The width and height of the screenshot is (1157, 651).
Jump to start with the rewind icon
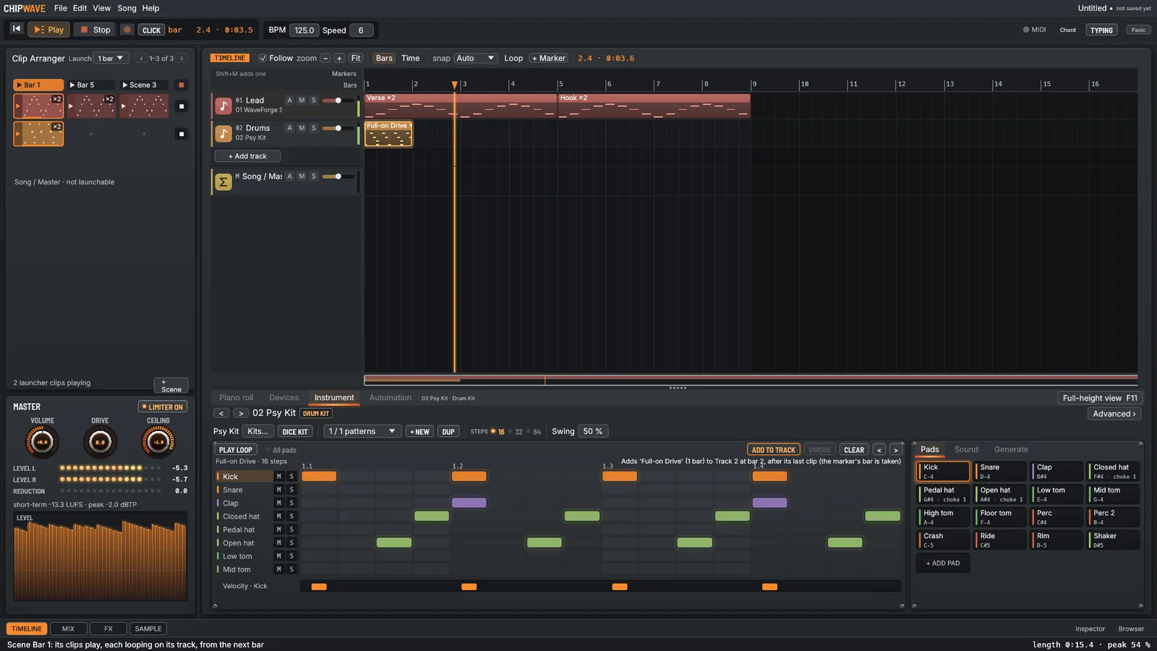(16, 29)
